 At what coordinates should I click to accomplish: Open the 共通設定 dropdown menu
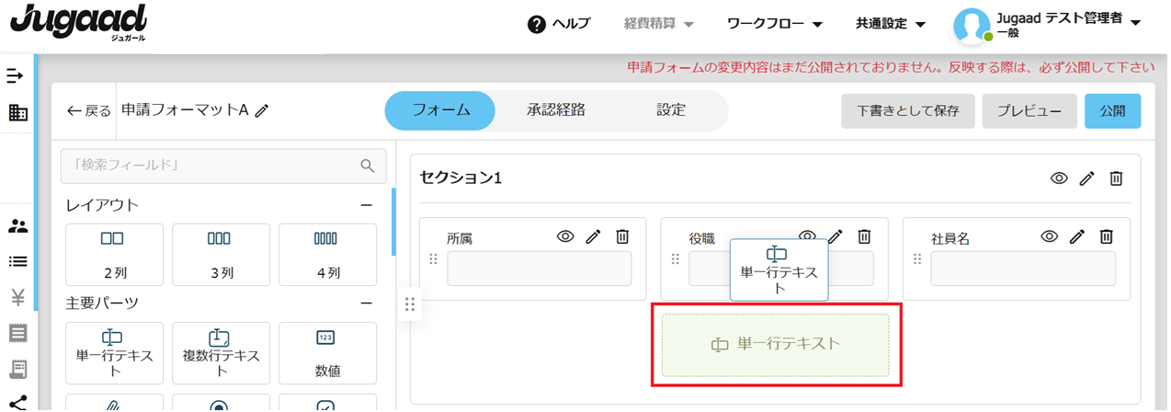(x=891, y=24)
